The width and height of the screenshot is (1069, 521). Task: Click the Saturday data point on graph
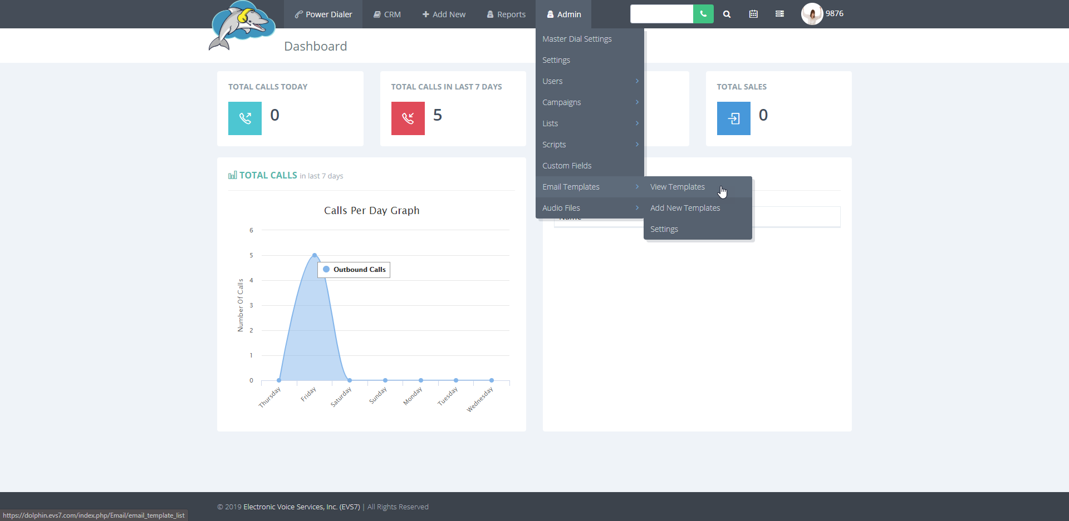[350, 380]
